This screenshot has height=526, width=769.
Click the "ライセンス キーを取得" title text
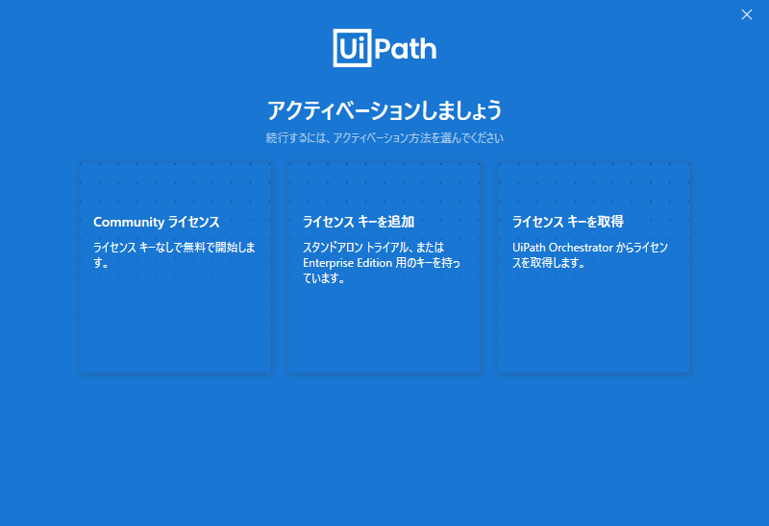[568, 222]
